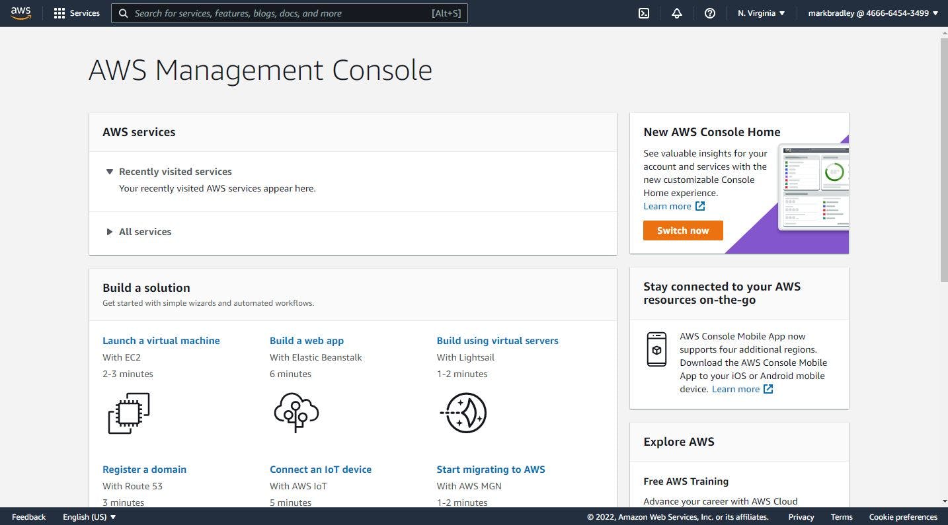Expand the All services section
948x525 pixels.
tap(139, 232)
